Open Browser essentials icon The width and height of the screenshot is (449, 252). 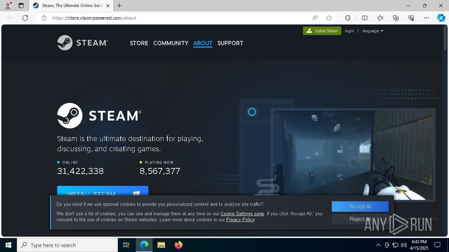pyautogui.click(x=411, y=18)
